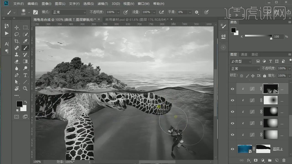Screen dimensions: 292x164
Task: Open the 类型 layer filter dropdown
Action: 241,61
